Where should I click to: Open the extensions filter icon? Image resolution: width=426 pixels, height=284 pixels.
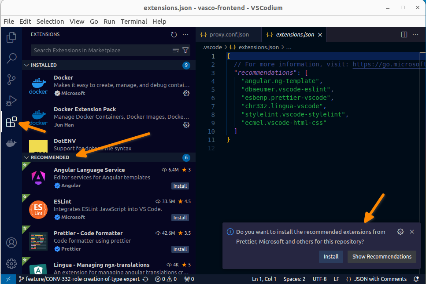185,50
